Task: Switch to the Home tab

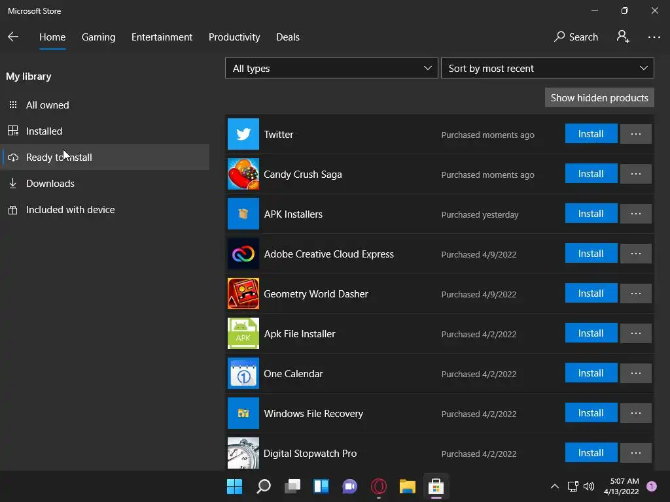Action: (x=52, y=37)
